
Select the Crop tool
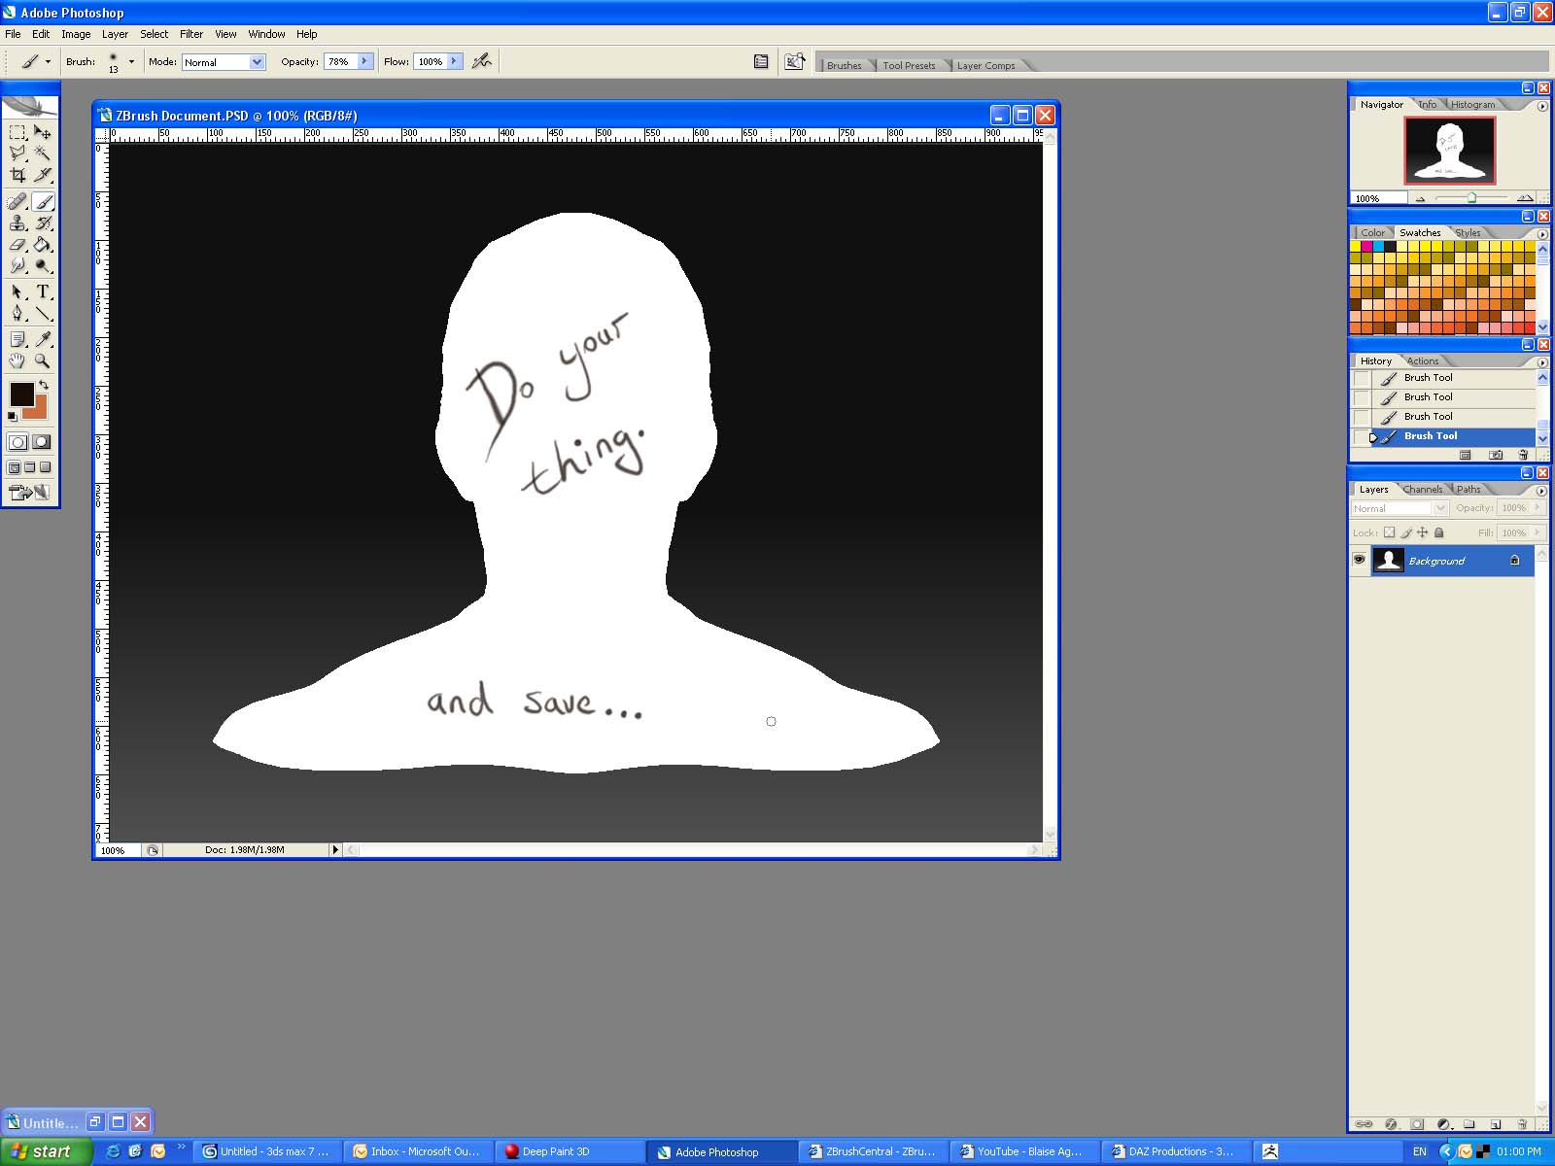[17, 175]
